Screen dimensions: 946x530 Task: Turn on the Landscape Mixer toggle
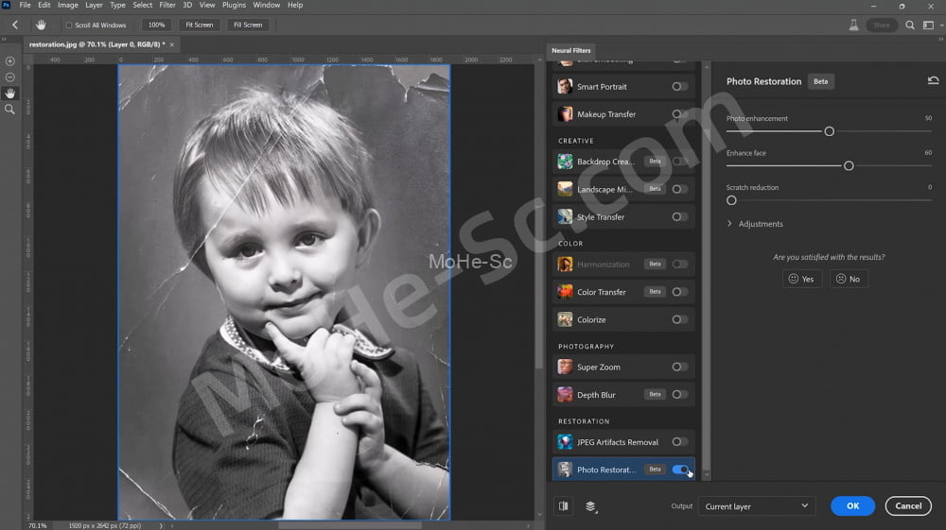tap(680, 189)
